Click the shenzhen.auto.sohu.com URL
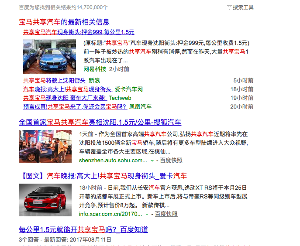Image resolution: width=300 pixels, height=246 pixels. pos(113,161)
